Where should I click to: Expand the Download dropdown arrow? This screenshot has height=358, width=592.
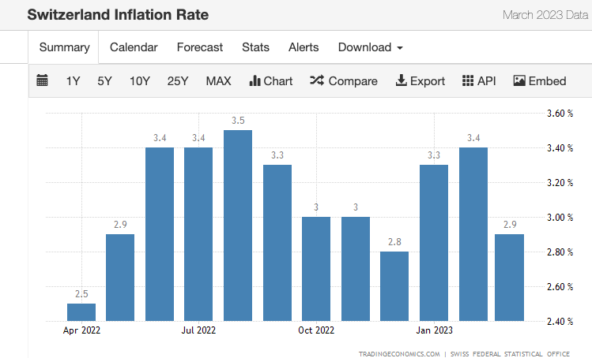(400, 48)
